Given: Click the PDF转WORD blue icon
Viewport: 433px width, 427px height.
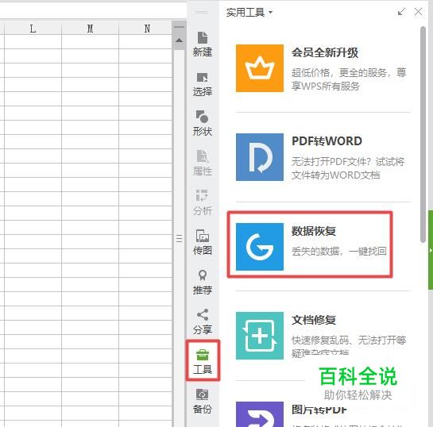Looking at the screenshot, I should click(x=260, y=157).
